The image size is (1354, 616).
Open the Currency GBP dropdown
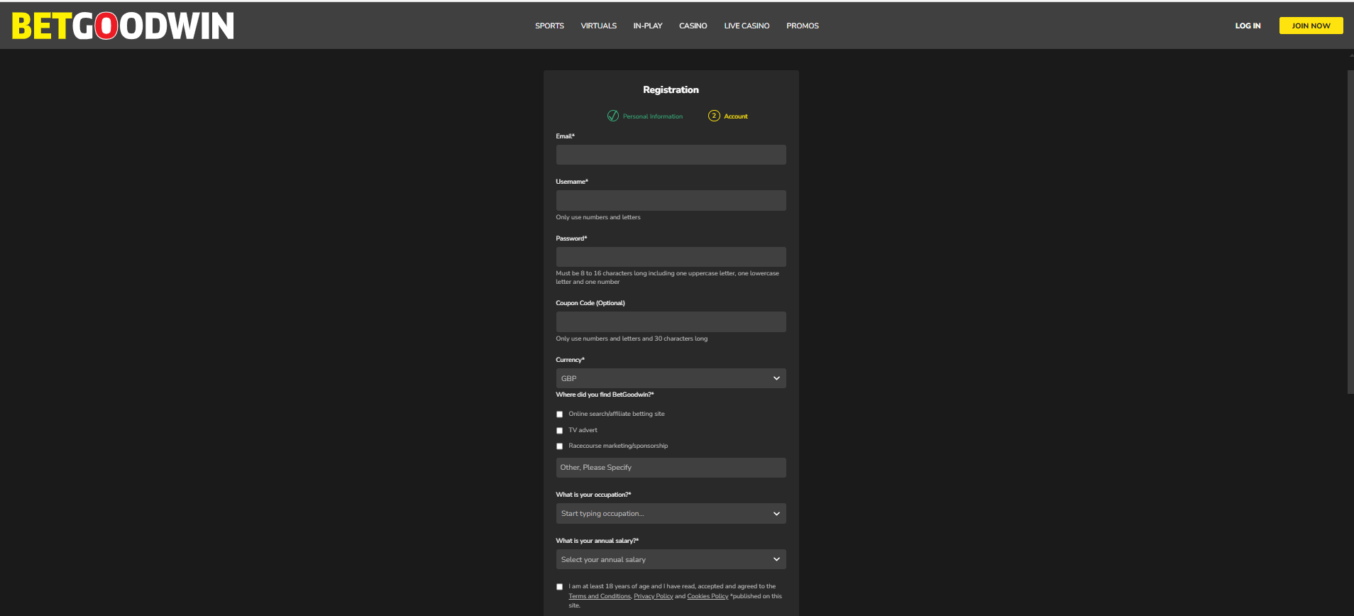[671, 378]
